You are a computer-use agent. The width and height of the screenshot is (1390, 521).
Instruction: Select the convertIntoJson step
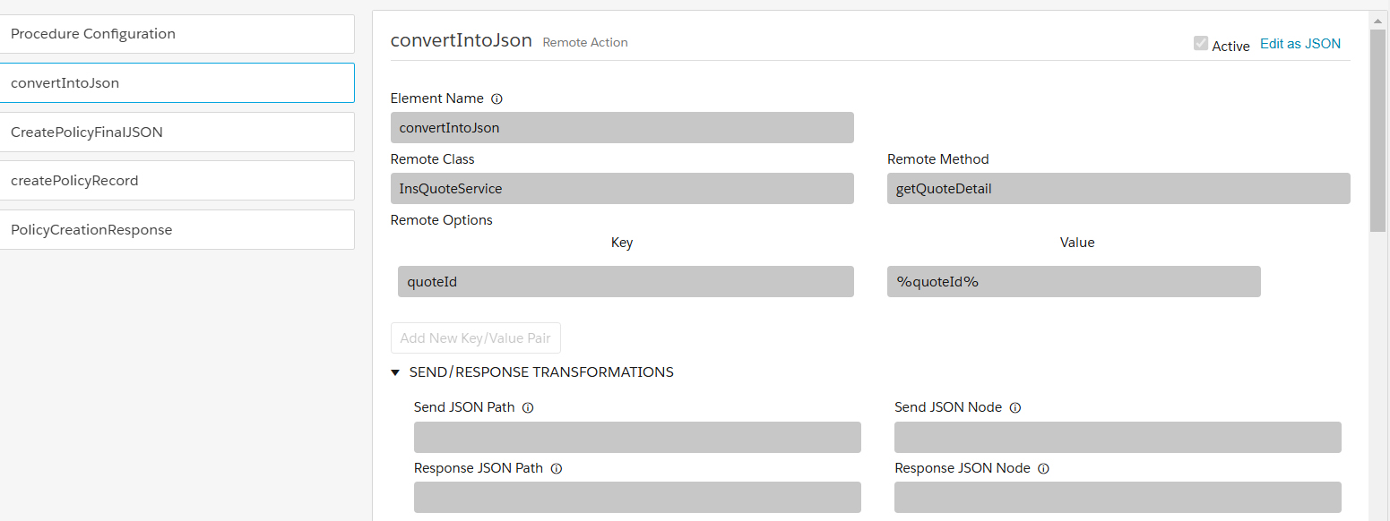(x=177, y=83)
